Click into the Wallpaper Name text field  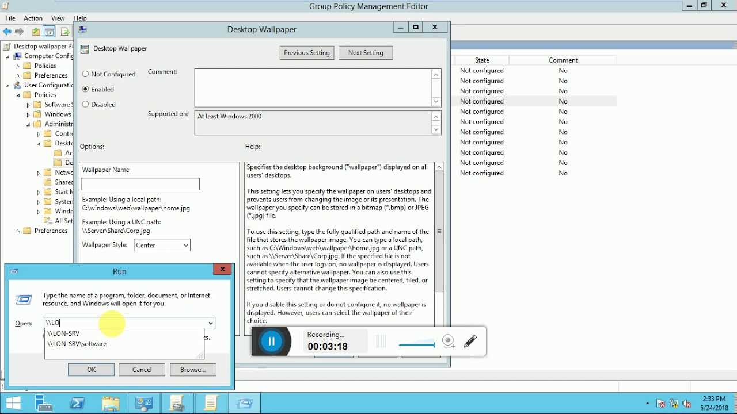tap(140, 184)
